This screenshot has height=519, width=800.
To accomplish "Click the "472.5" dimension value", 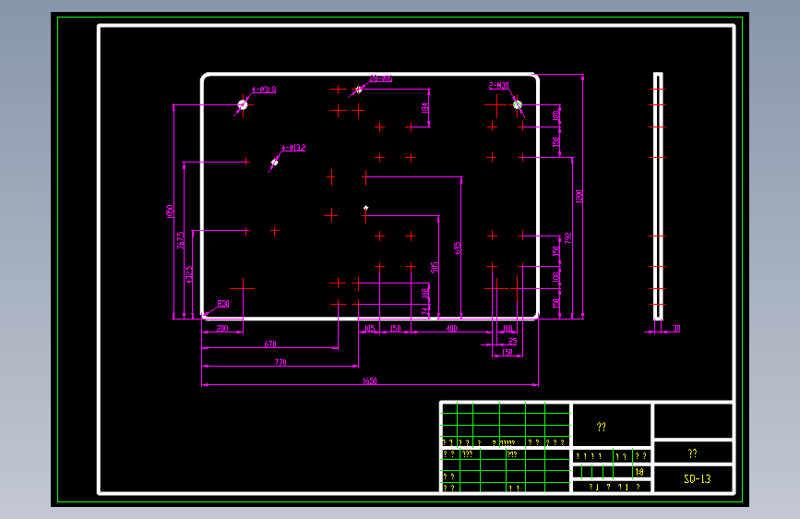I will (189, 274).
